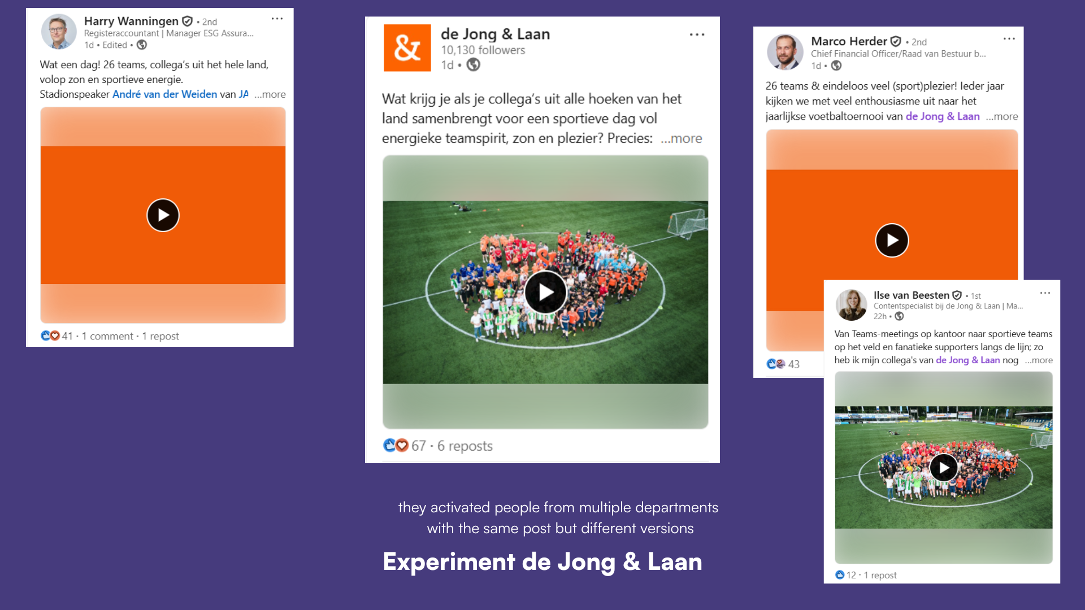Open Ilse van Beesten's profile picture
1085x610 pixels.
851,305
